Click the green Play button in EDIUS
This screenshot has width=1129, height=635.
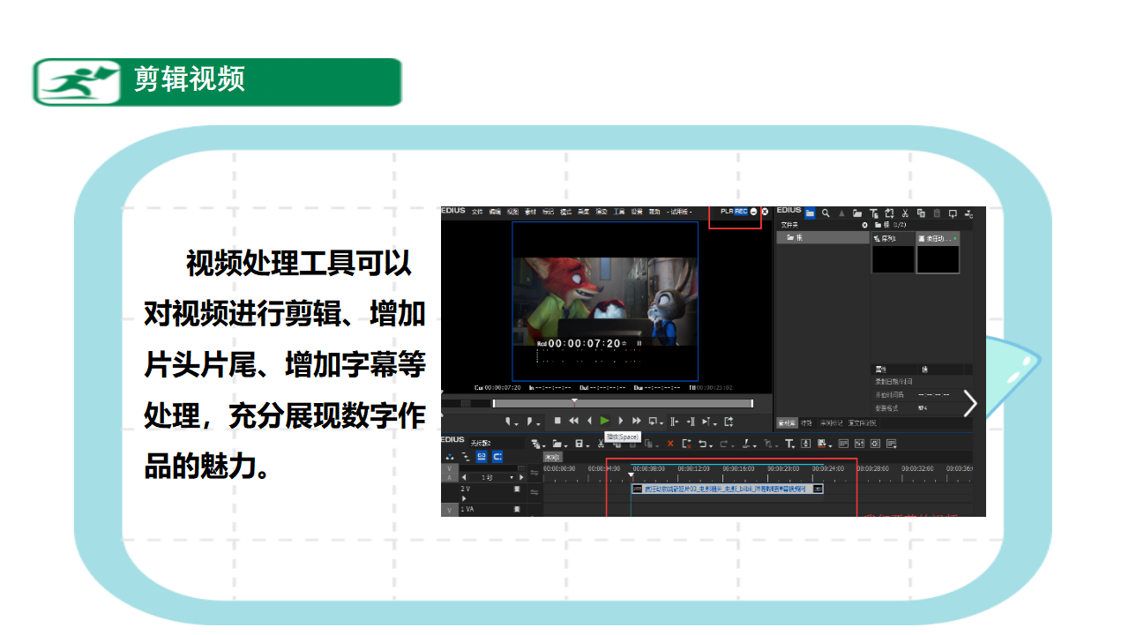(605, 421)
